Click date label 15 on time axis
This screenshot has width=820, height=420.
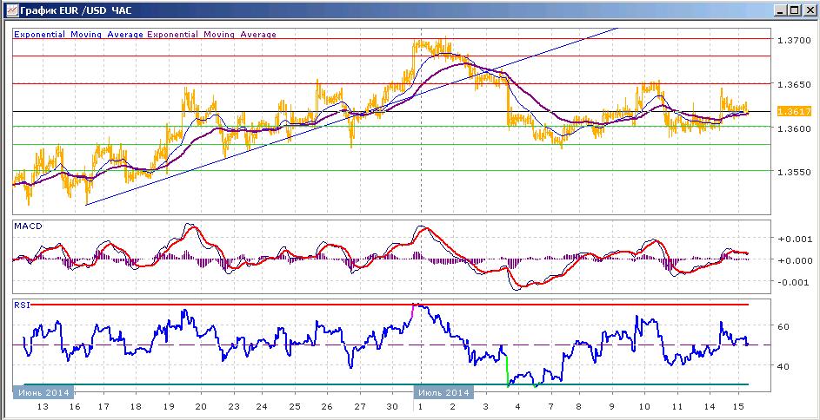coord(738,407)
